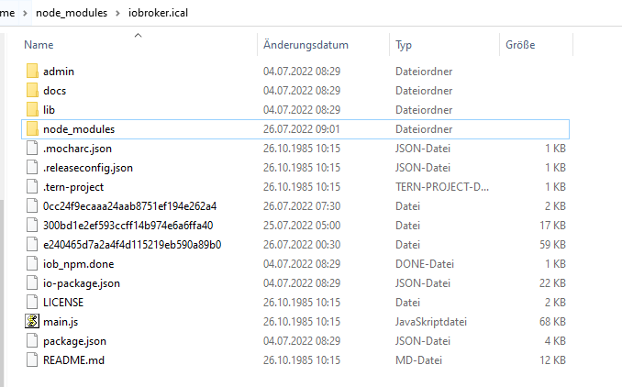Select the node_modules folder icon in list

coord(32,129)
